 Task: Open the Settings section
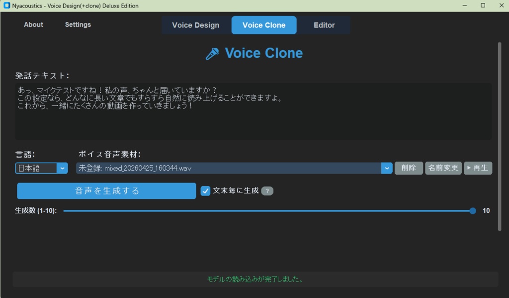(78, 24)
